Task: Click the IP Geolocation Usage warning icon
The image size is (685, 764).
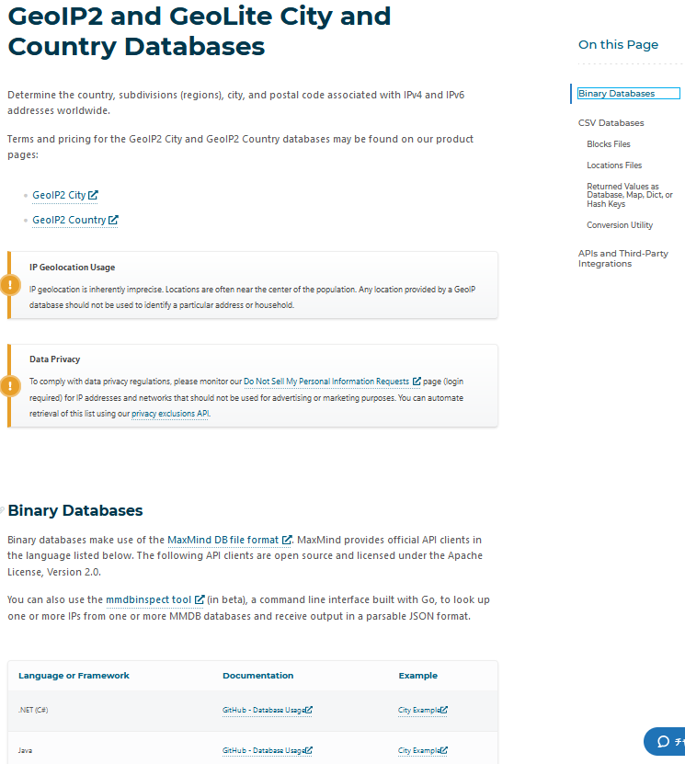Action: [10, 285]
